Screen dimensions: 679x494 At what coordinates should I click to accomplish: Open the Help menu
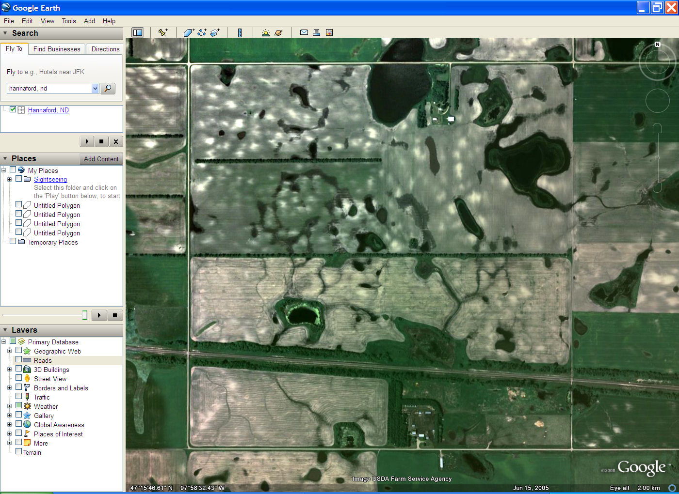click(109, 21)
